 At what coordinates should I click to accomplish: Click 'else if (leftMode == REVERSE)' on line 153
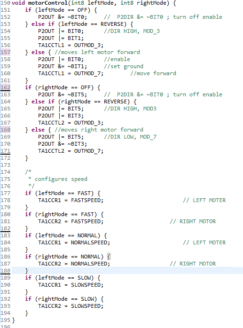[x=79, y=24]
